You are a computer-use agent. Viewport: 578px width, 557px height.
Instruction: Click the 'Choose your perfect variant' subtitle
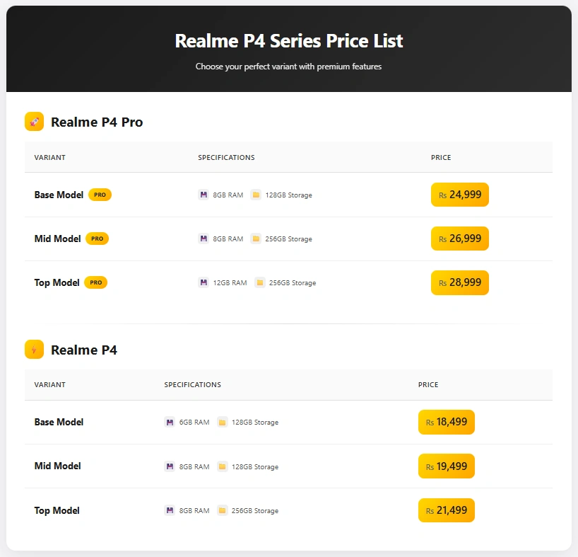[x=288, y=67]
